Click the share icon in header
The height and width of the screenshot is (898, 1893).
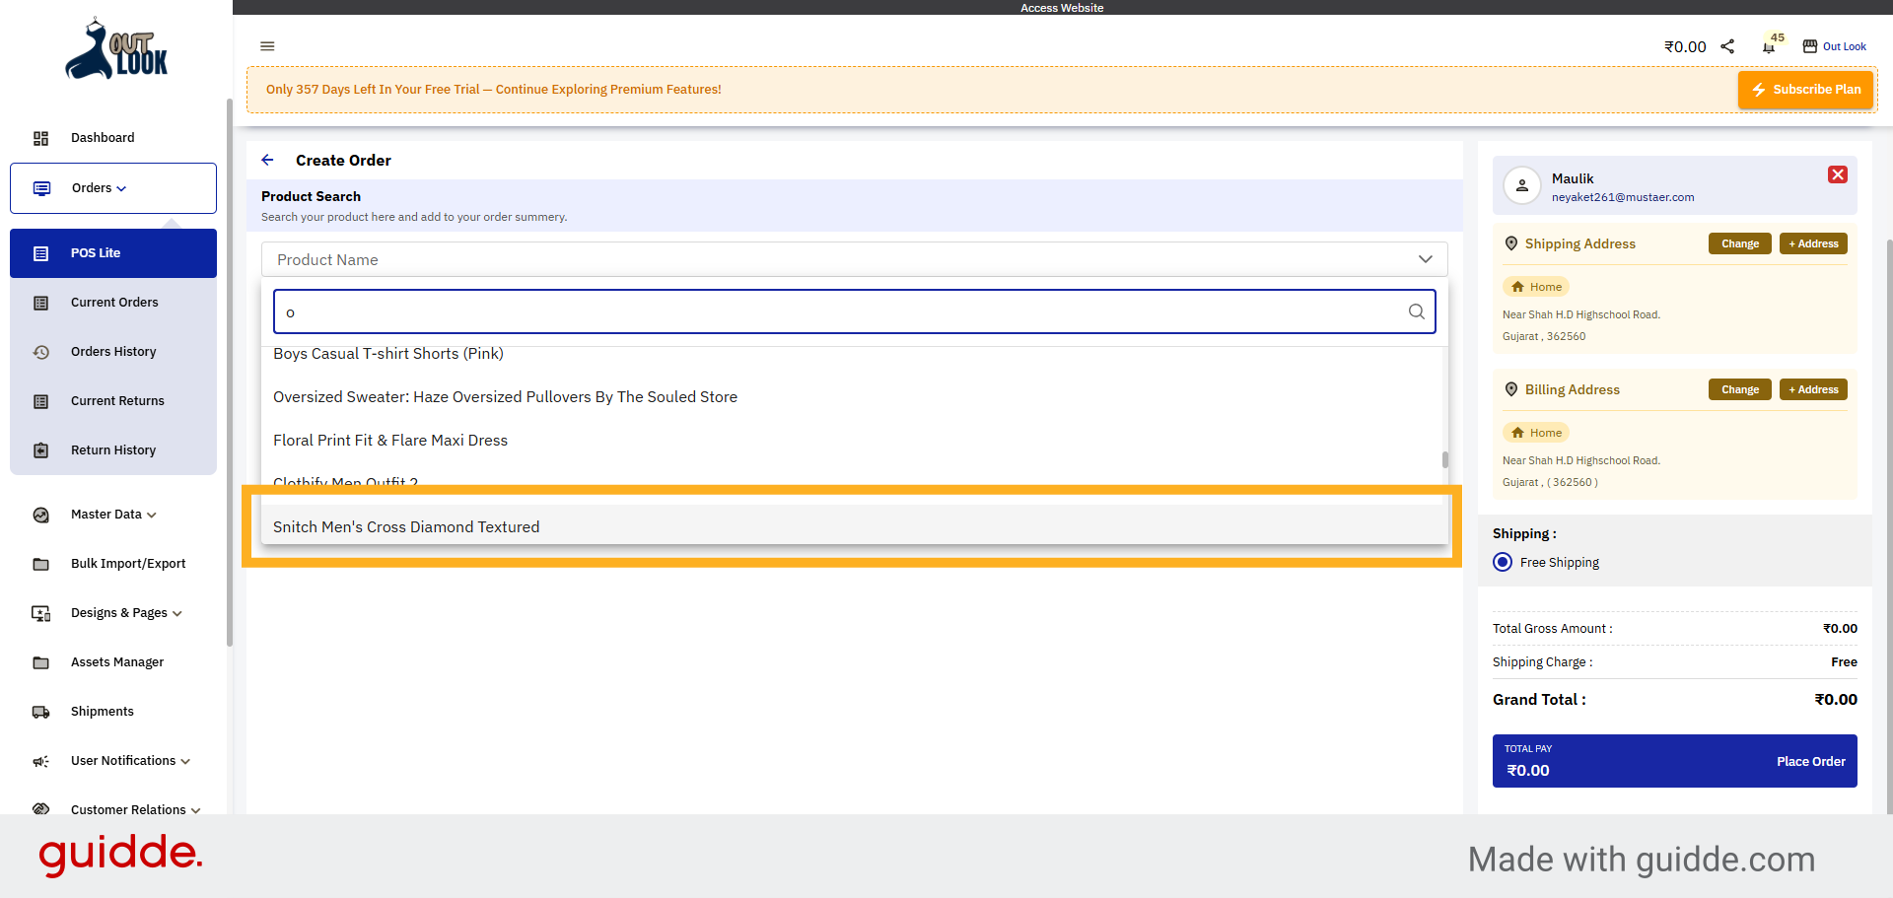coord(1727,46)
